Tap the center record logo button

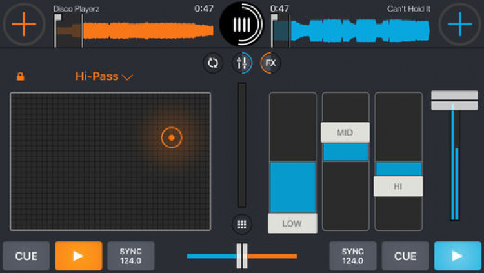[241, 24]
